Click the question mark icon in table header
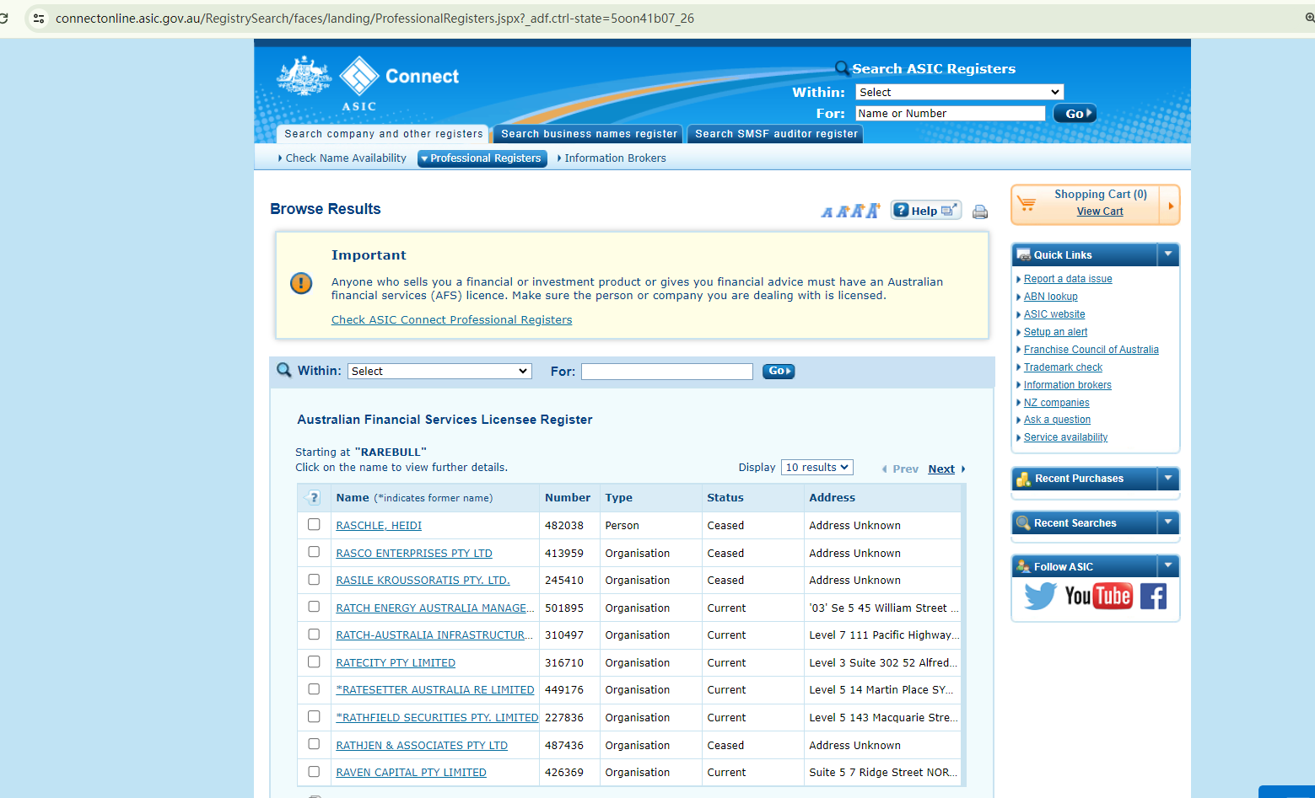 [x=314, y=498]
